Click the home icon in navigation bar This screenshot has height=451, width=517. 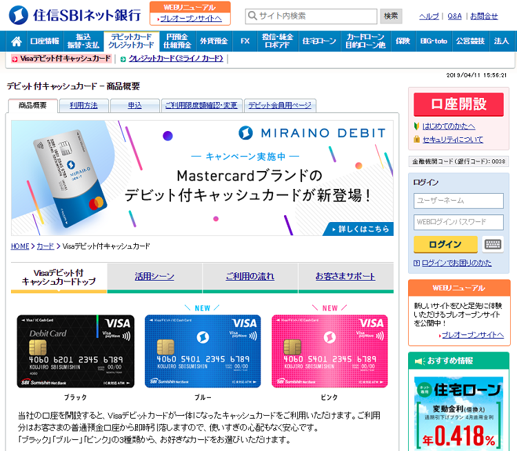pyautogui.click(x=16, y=41)
